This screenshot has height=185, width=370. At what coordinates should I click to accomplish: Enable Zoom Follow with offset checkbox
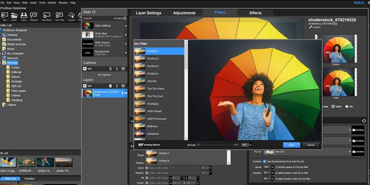(147, 168)
